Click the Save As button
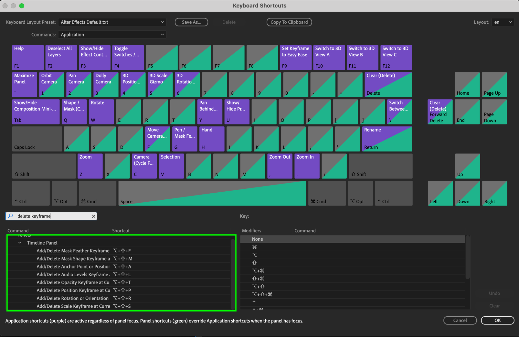Screen dimensions: 519x337 point(191,22)
